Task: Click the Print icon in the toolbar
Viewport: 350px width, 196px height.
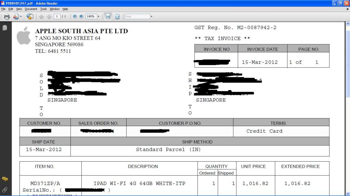Action: [x=7, y=16]
